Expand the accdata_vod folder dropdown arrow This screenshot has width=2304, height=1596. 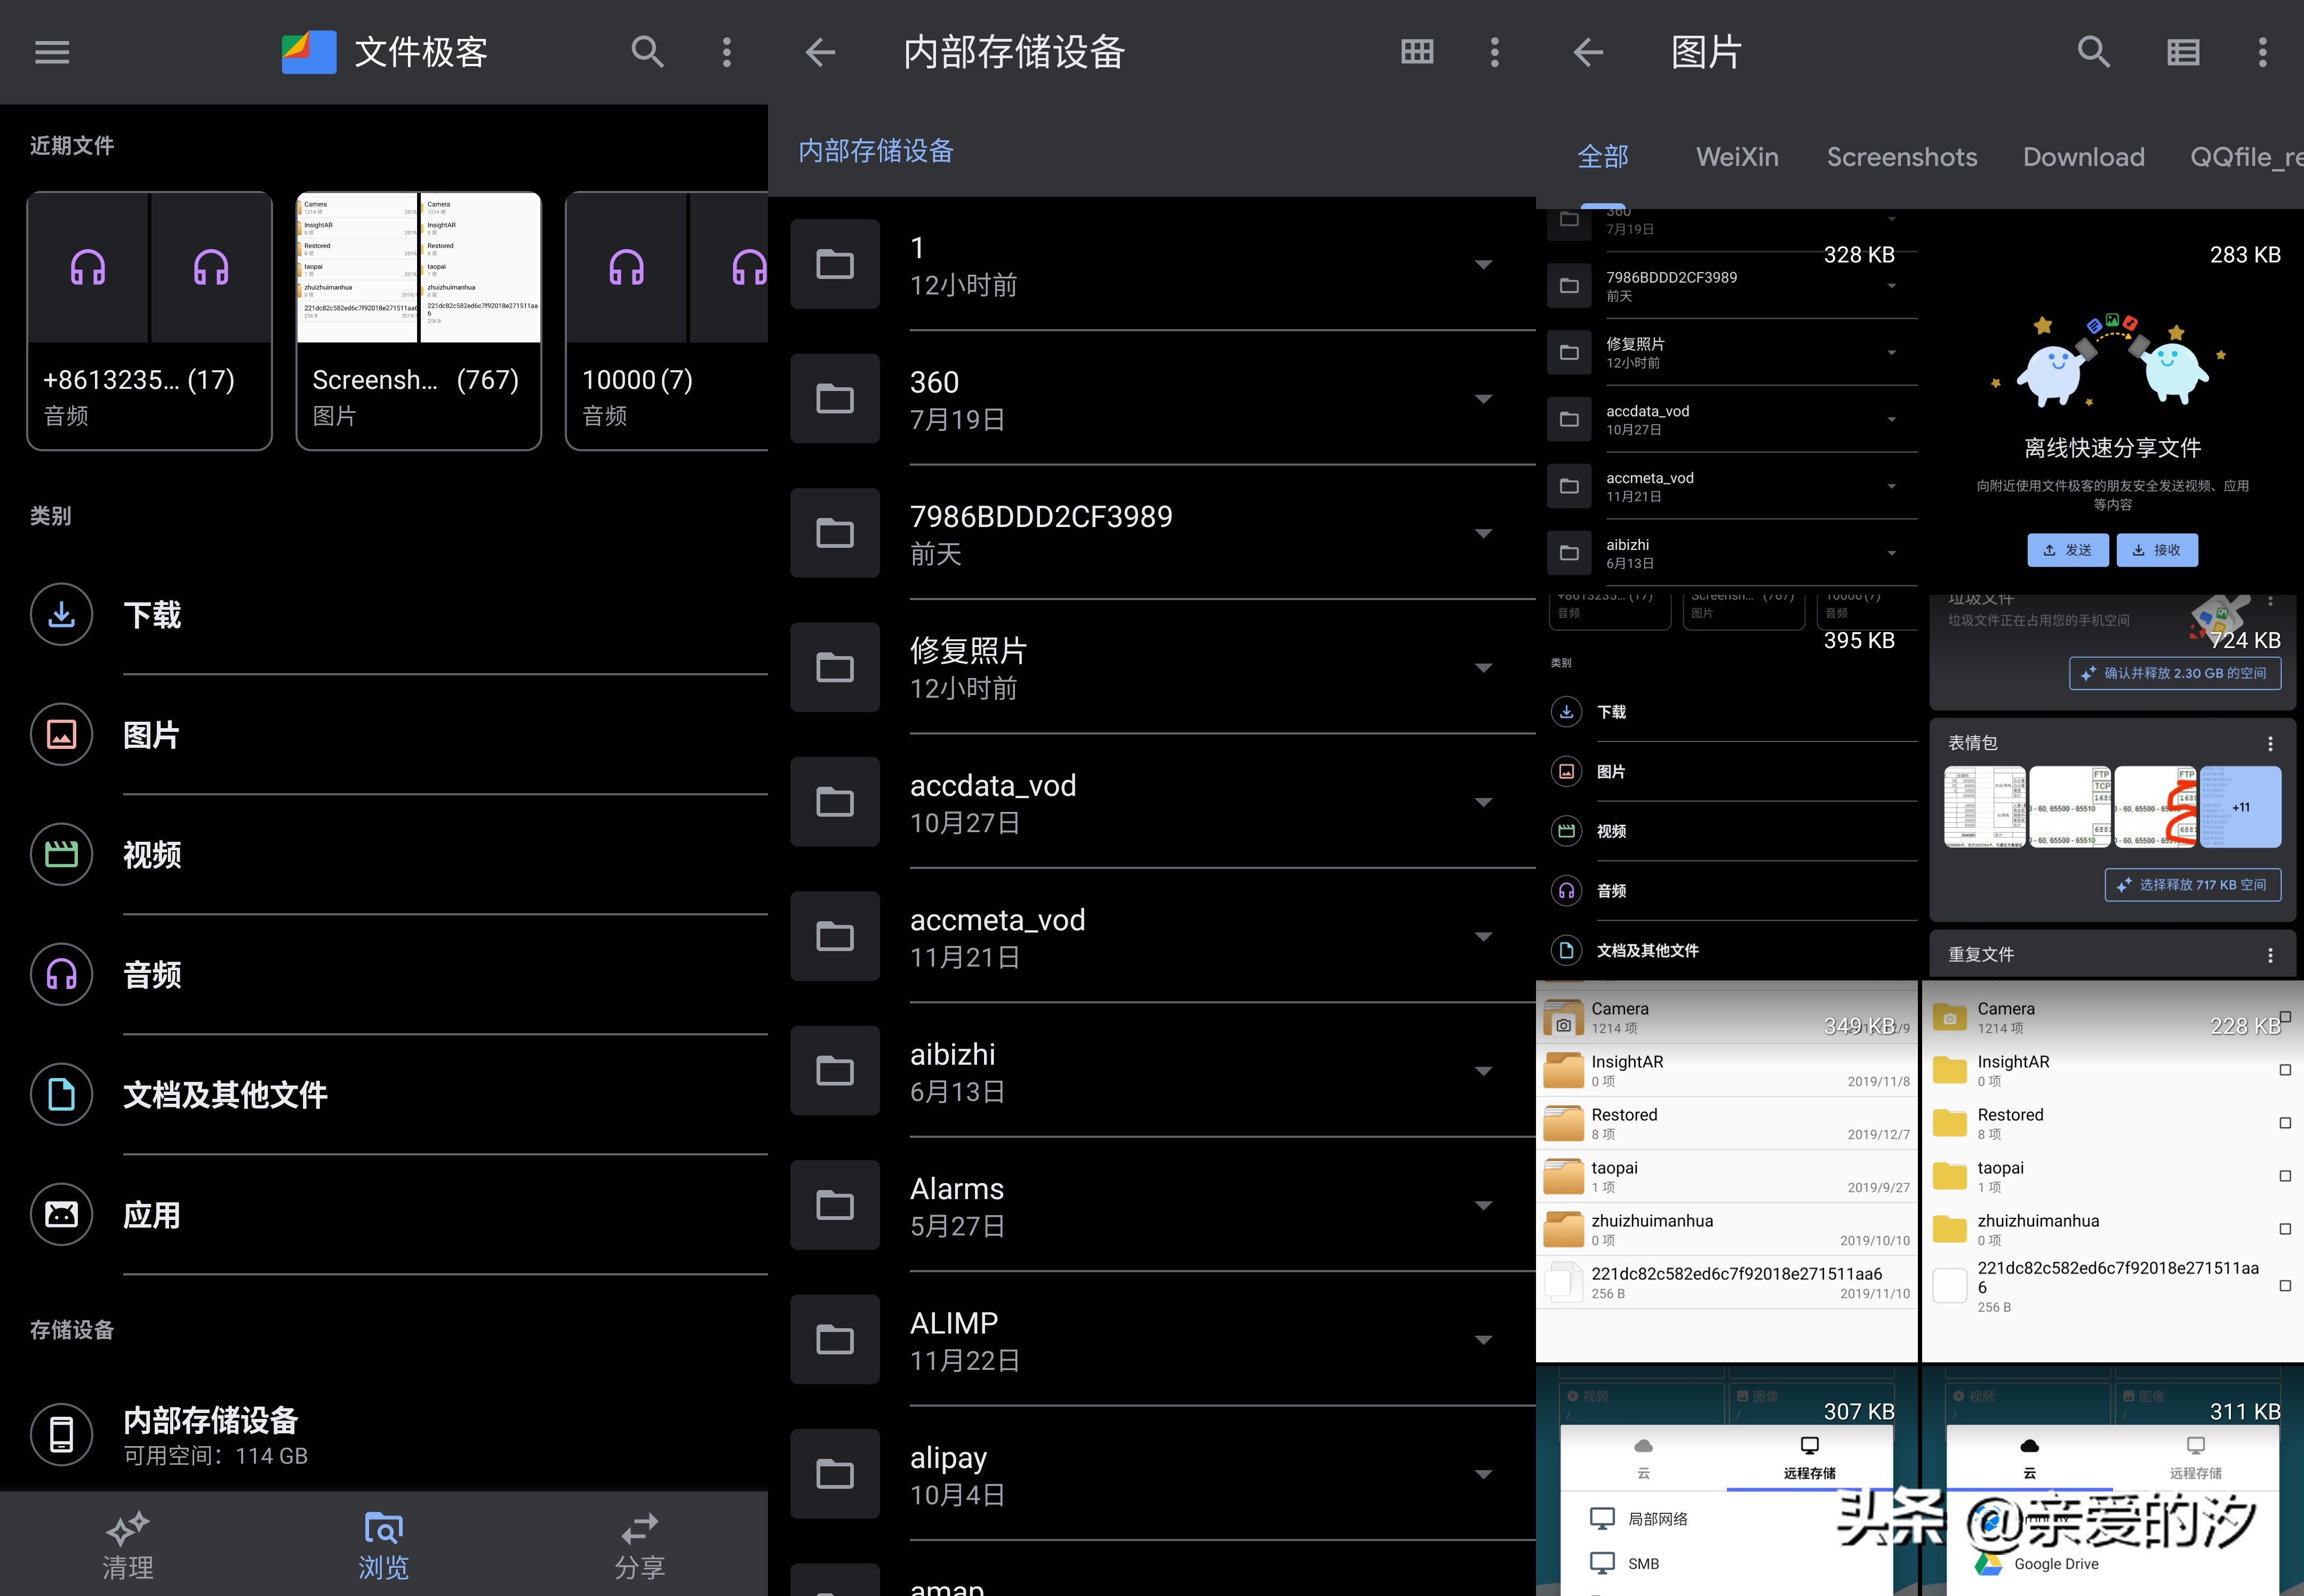coord(1483,802)
